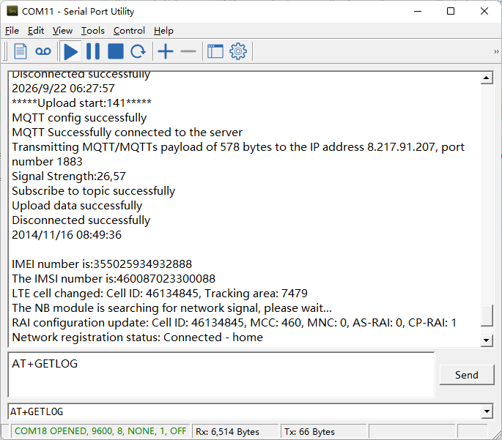Screen dimensions: 502x440
Task: Click the Send button
Action: tap(467, 375)
